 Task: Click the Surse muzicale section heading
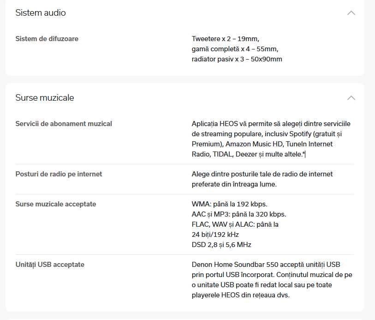(x=45, y=98)
